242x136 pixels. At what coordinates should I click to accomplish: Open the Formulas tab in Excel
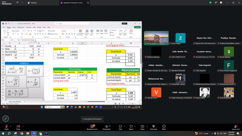[29, 27]
